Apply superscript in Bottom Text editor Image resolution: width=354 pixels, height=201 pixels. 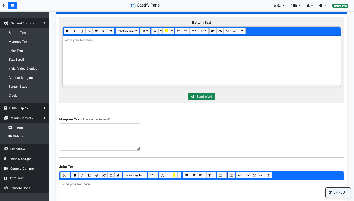[96, 31]
